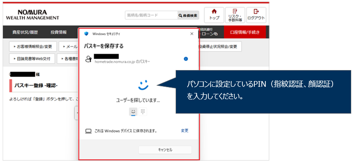Open the 口座情報/手続き menu tab
Screen dimensions: 353x163
point(245,32)
